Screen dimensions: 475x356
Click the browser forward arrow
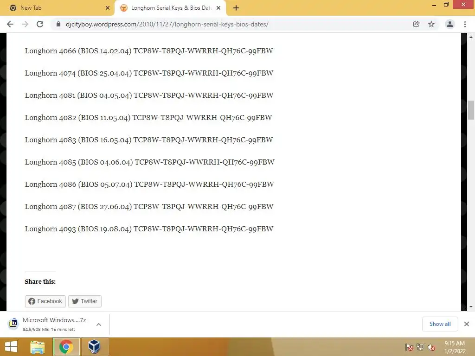(x=25, y=24)
